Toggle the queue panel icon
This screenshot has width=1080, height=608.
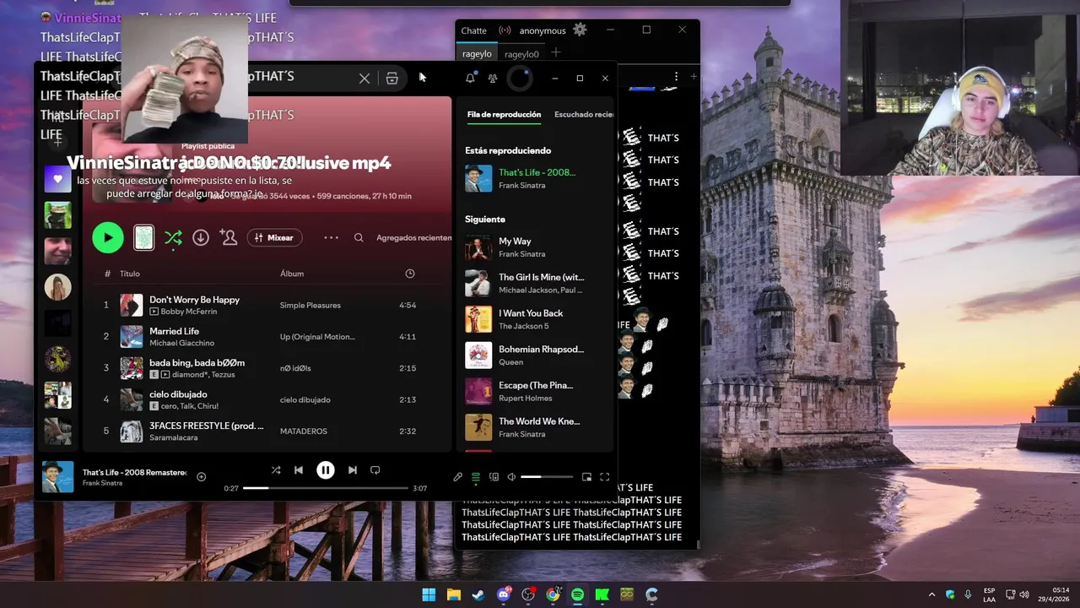[x=476, y=477]
